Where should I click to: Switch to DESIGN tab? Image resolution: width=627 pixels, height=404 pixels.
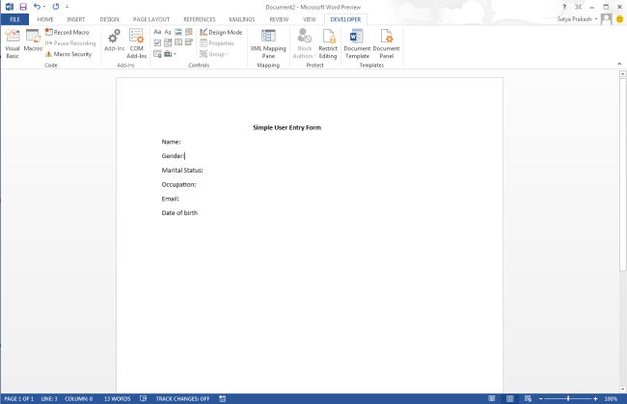point(109,19)
